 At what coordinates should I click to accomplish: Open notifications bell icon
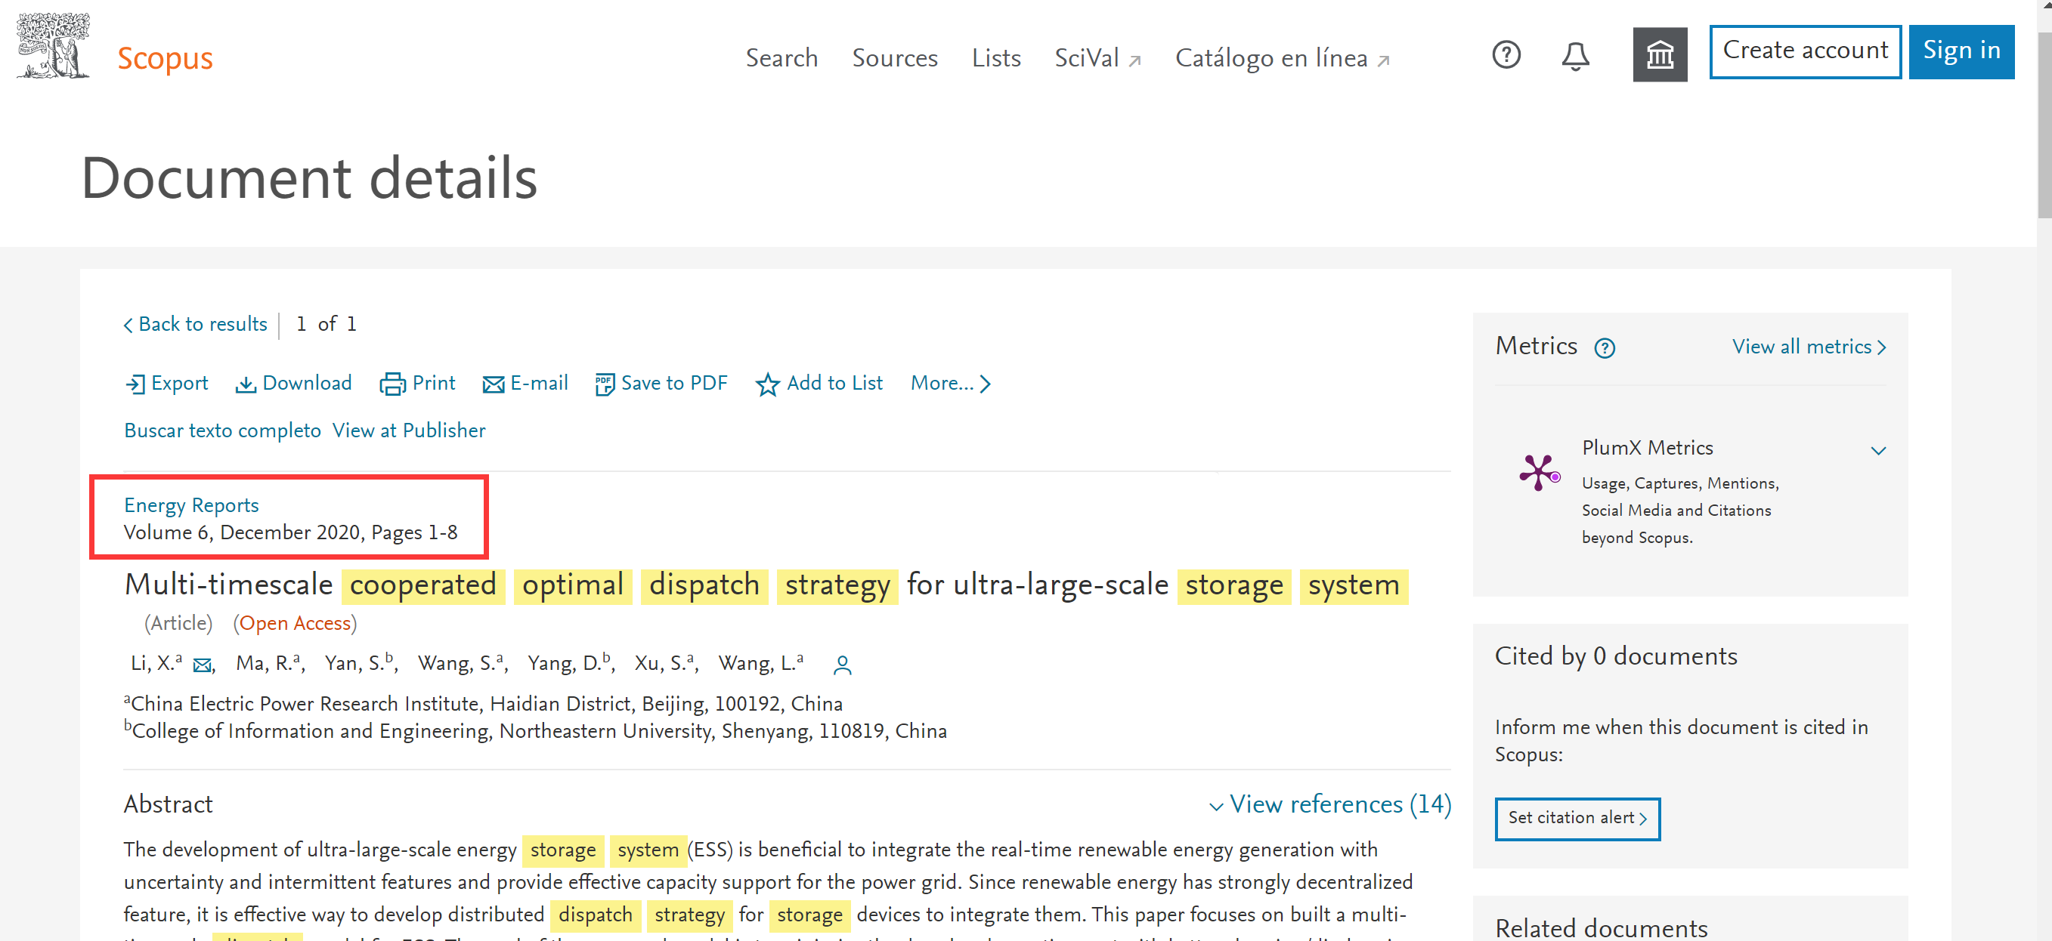tap(1575, 56)
